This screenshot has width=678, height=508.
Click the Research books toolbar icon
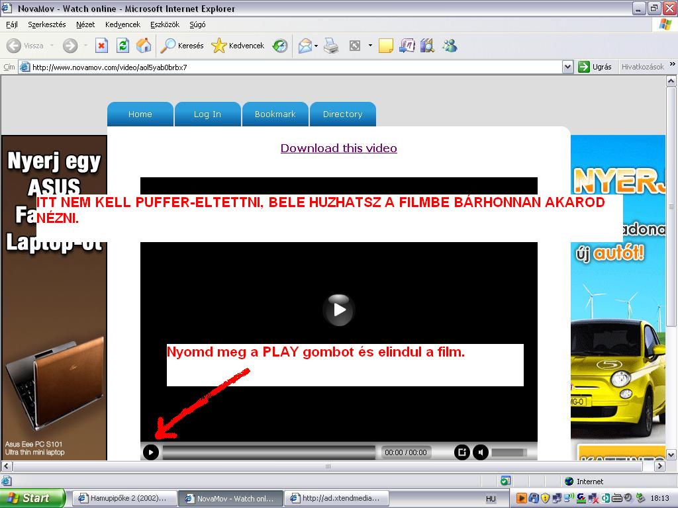tap(427, 46)
